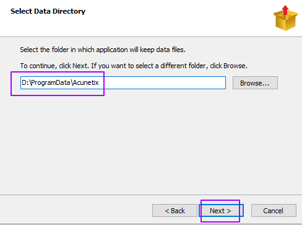The height and width of the screenshot is (225, 302).
Task: Cancel the installation wizard
Action: (x=274, y=211)
